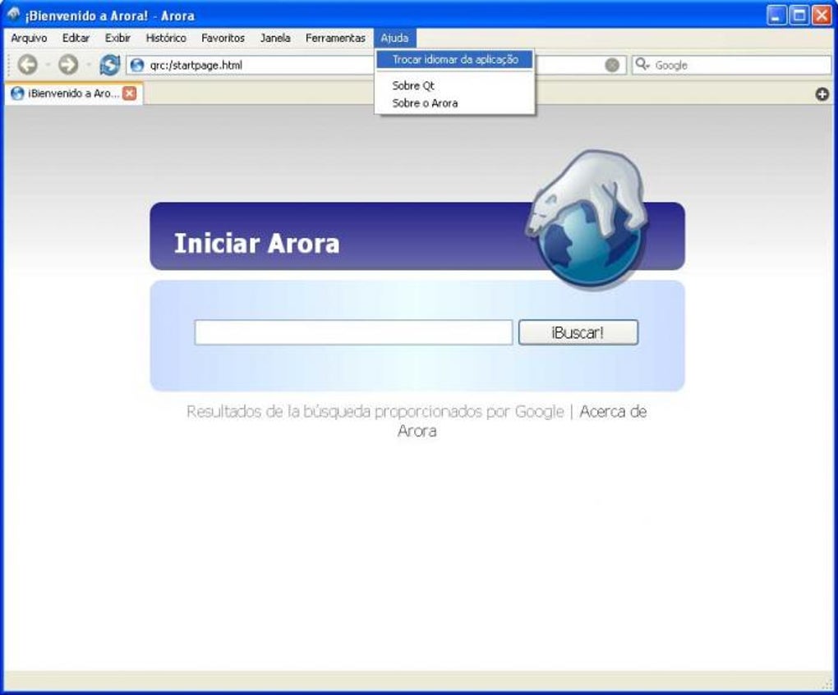Image resolution: width=838 pixels, height=695 pixels.
Task: Open search engine magnifier dropdown
Action: [642, 65]
